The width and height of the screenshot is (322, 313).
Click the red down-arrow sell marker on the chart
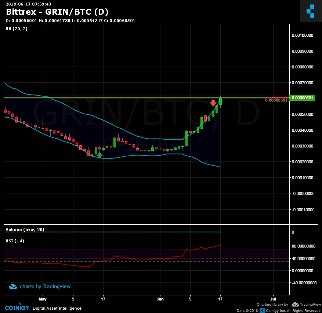tap(213, 103)
